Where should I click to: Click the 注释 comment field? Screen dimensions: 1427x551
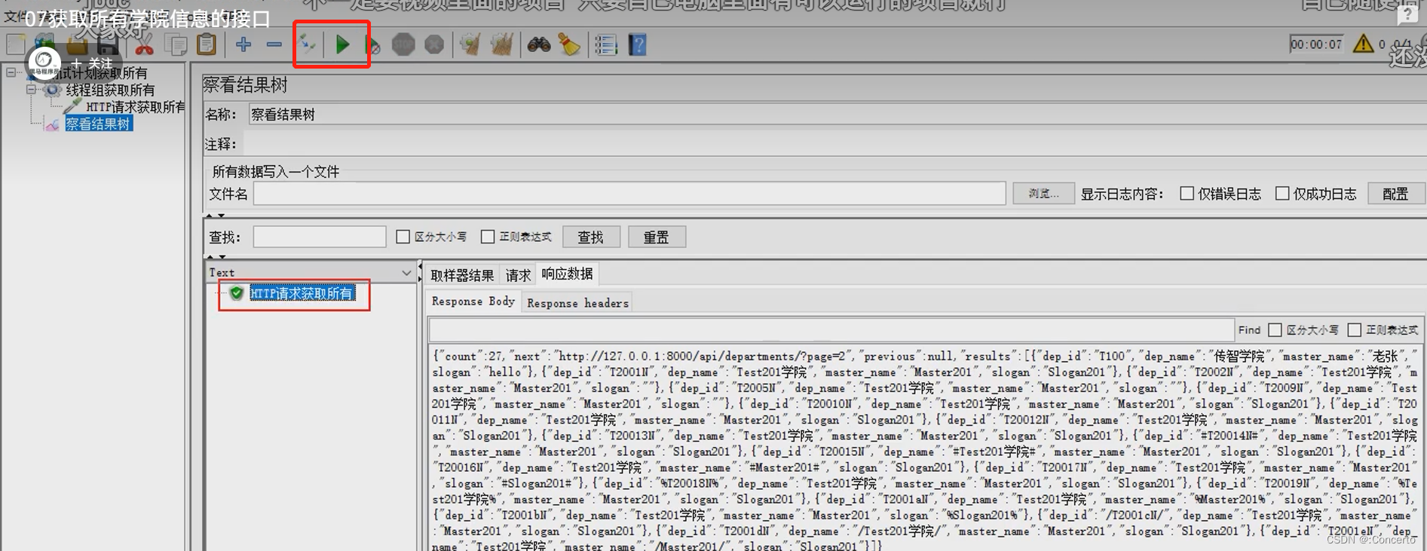tap(834, 143)
